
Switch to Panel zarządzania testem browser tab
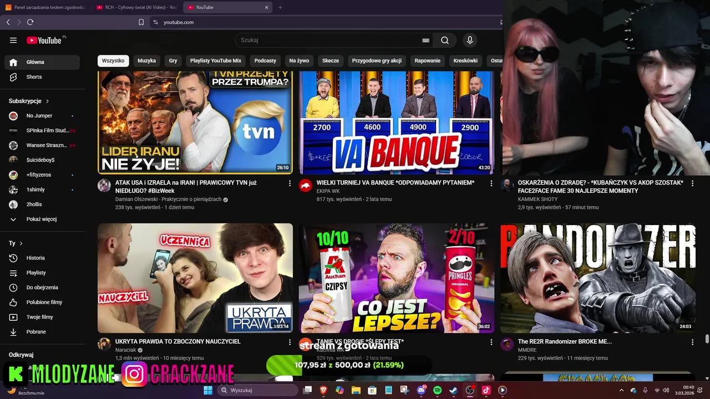[x=45, y=7]
